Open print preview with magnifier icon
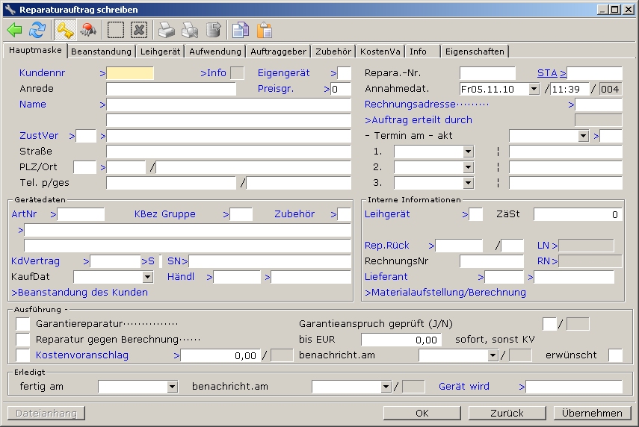The height and width of the screenshot is (427, 639). tap(190, 30)
